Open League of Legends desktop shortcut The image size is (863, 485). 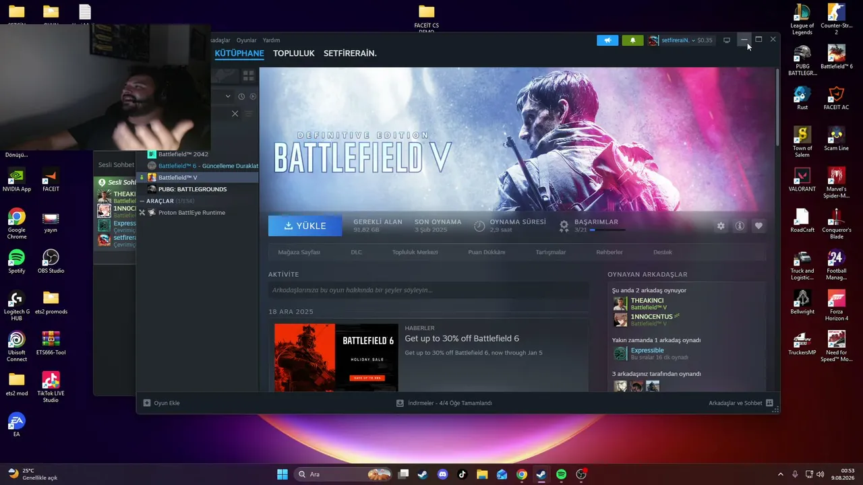802,20
